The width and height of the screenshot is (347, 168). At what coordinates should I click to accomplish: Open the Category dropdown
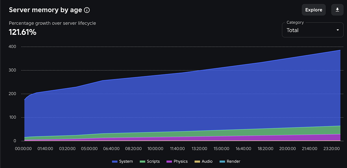(x=312, y=30)
